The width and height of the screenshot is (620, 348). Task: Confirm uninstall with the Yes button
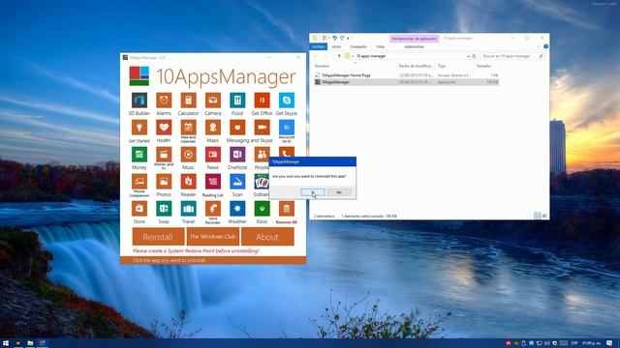pyautogui.click(x=312, y=192)
